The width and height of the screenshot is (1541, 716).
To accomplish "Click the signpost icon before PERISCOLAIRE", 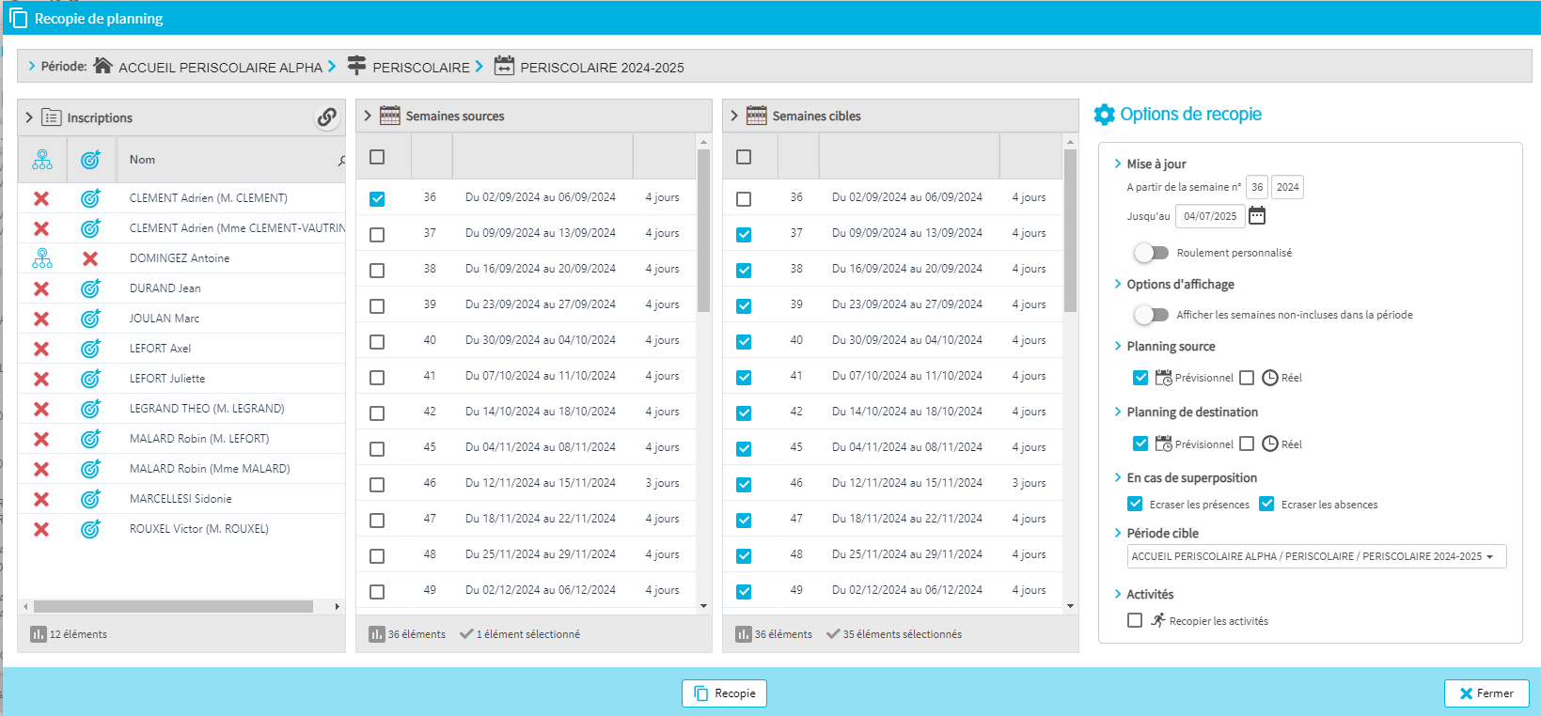I will [x=356, y=66].
